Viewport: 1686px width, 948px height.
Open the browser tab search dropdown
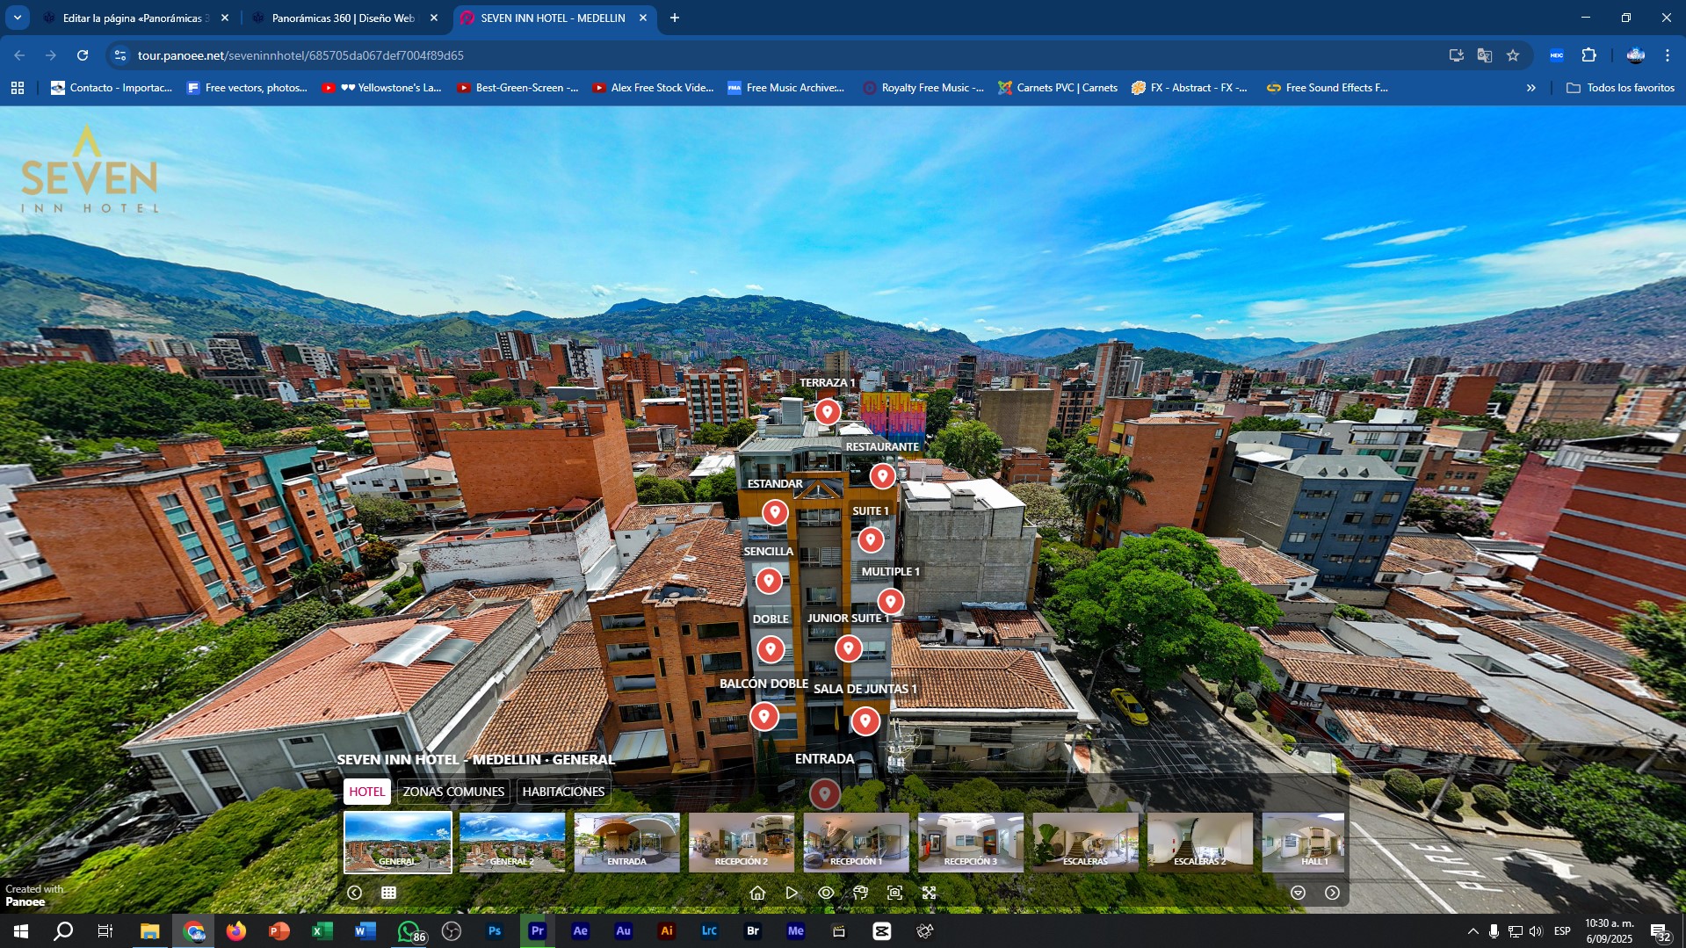click(x=17, y=18)
